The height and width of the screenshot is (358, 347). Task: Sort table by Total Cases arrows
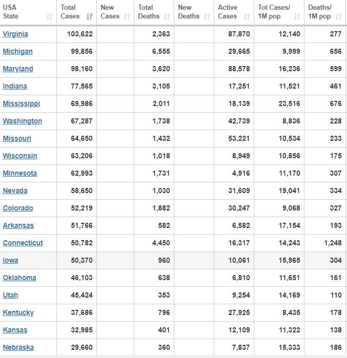(90, 16)
